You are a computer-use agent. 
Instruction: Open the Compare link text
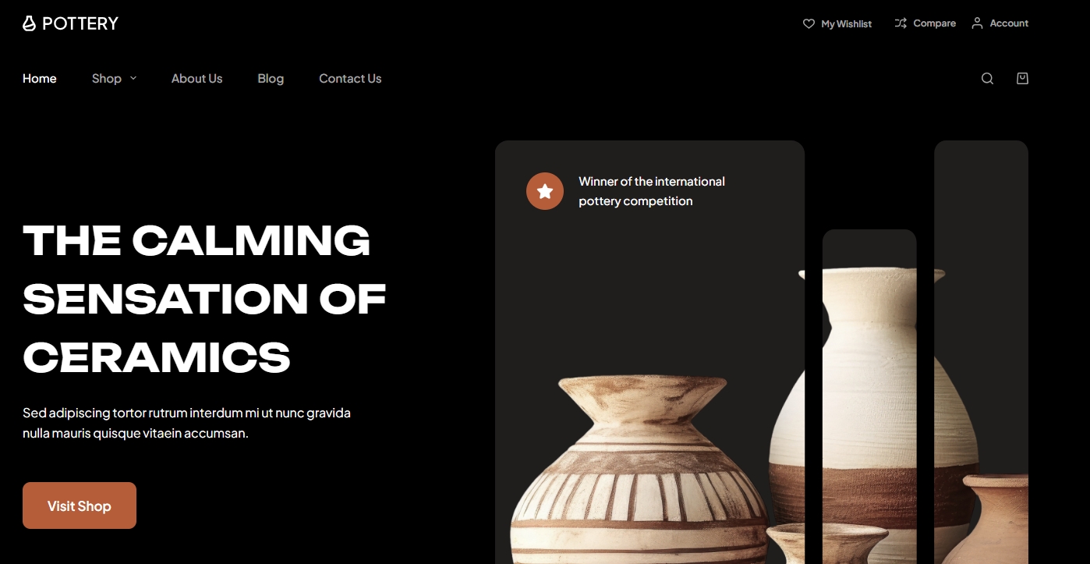pos(934,23)
